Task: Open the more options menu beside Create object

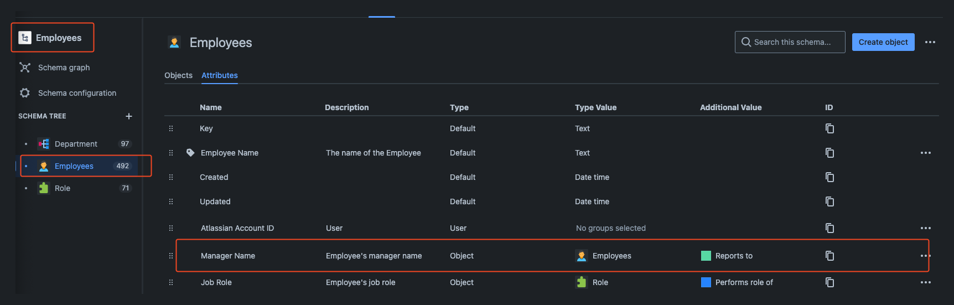Action: [930, 42]
